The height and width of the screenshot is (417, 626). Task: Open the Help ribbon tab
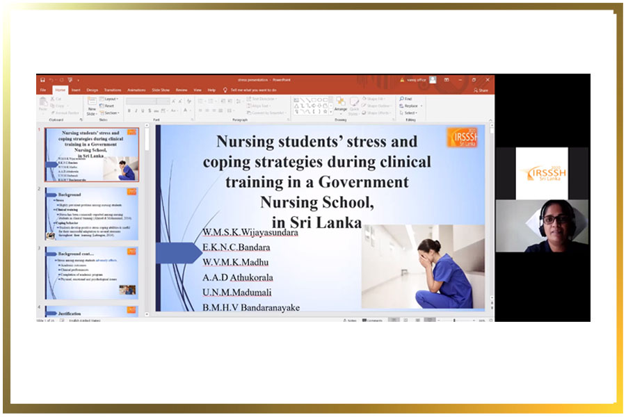211,90
